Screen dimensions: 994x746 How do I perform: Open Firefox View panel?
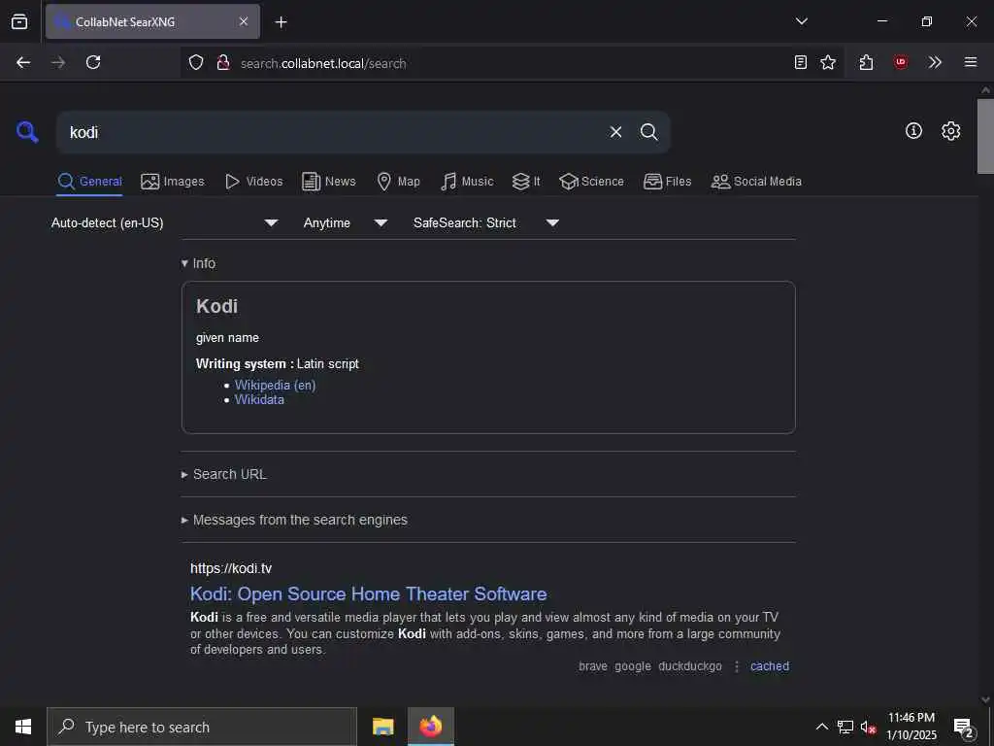[x=19, y=21]
